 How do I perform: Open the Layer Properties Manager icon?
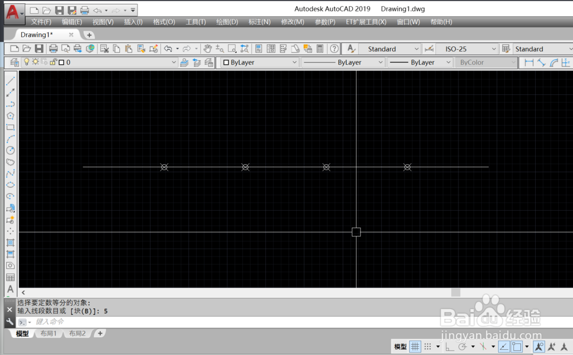coord(15,62)
